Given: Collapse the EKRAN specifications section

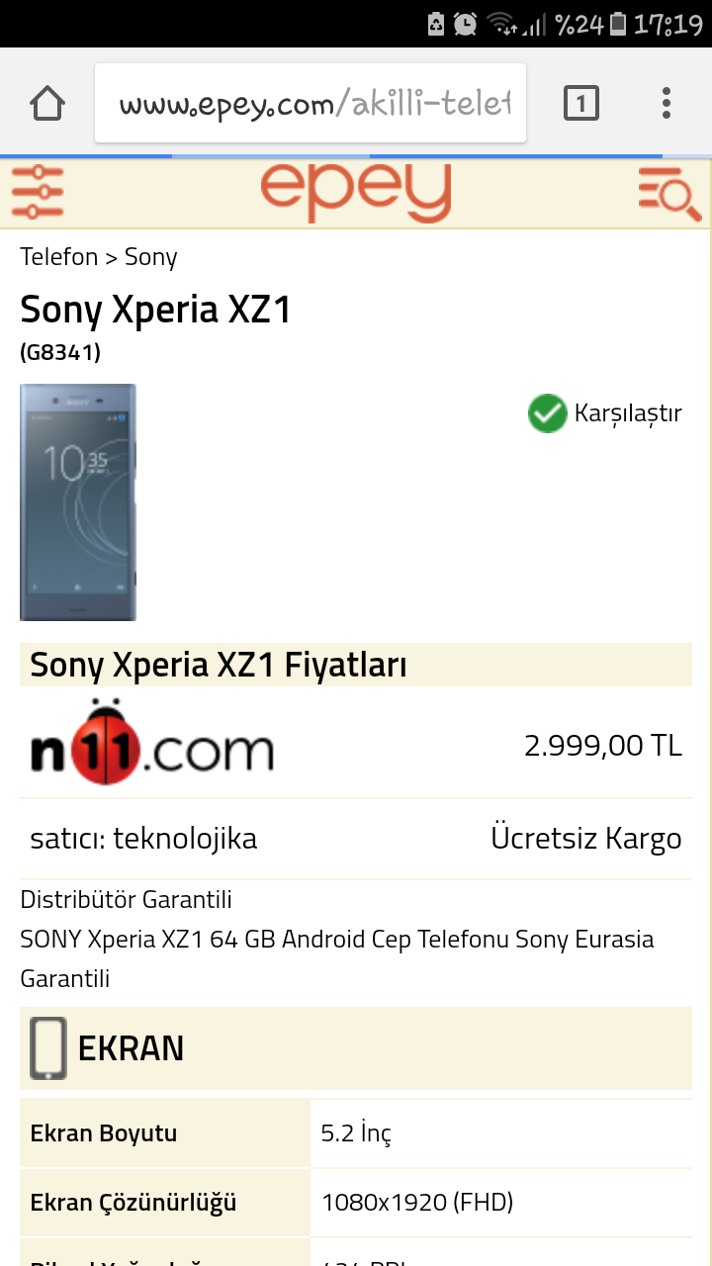Looking at the screenshot, I should (356, 1048).
